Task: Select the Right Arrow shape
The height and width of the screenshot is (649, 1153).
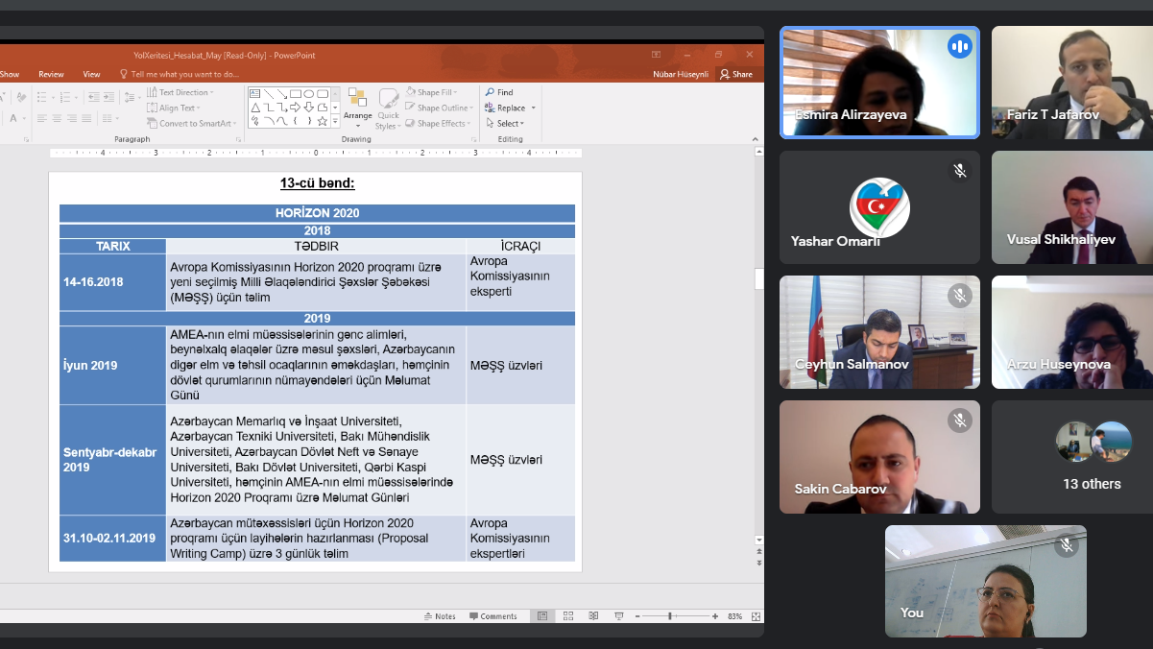Action: (x=296, y=108)
